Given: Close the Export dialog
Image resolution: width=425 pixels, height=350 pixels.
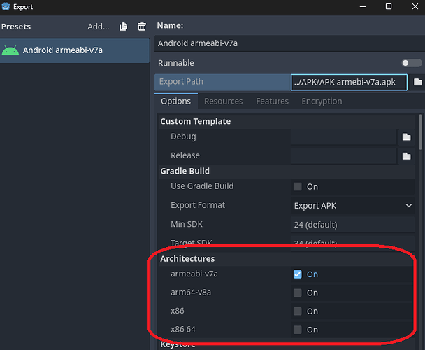Looking at the screenshot, I should [x=415, y=6].
